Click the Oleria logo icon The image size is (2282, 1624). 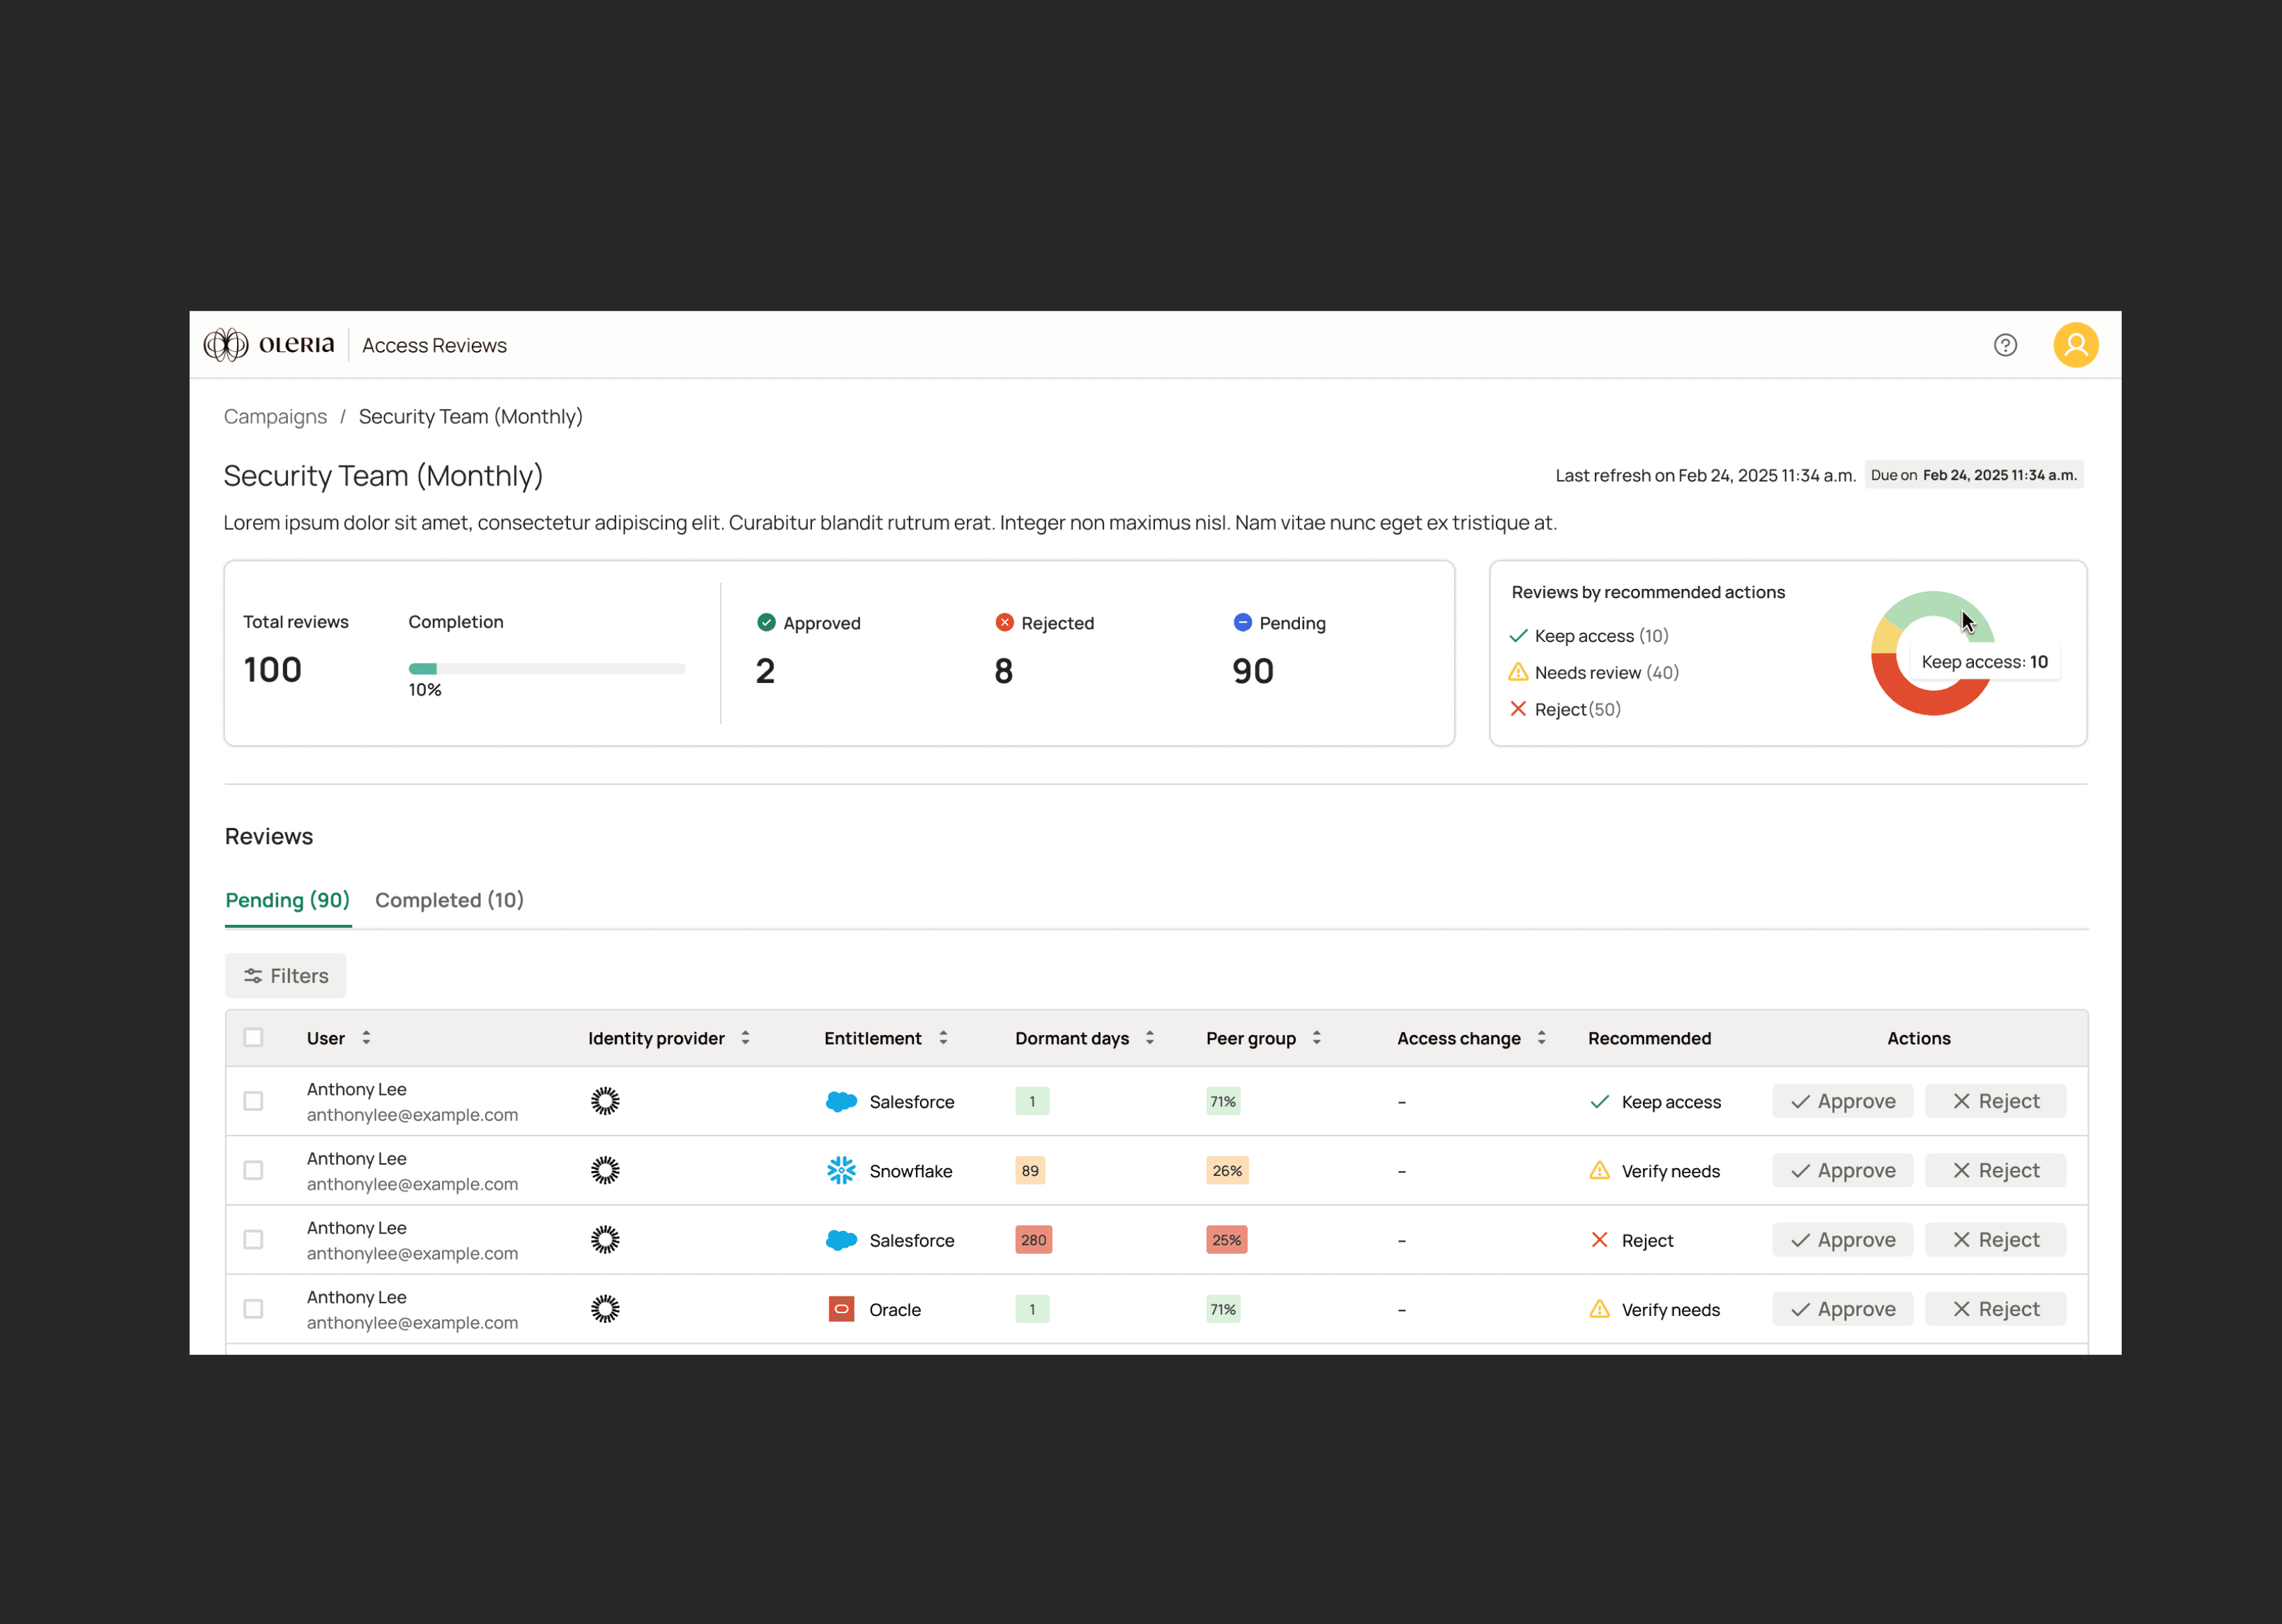click(x=226, y=345)
